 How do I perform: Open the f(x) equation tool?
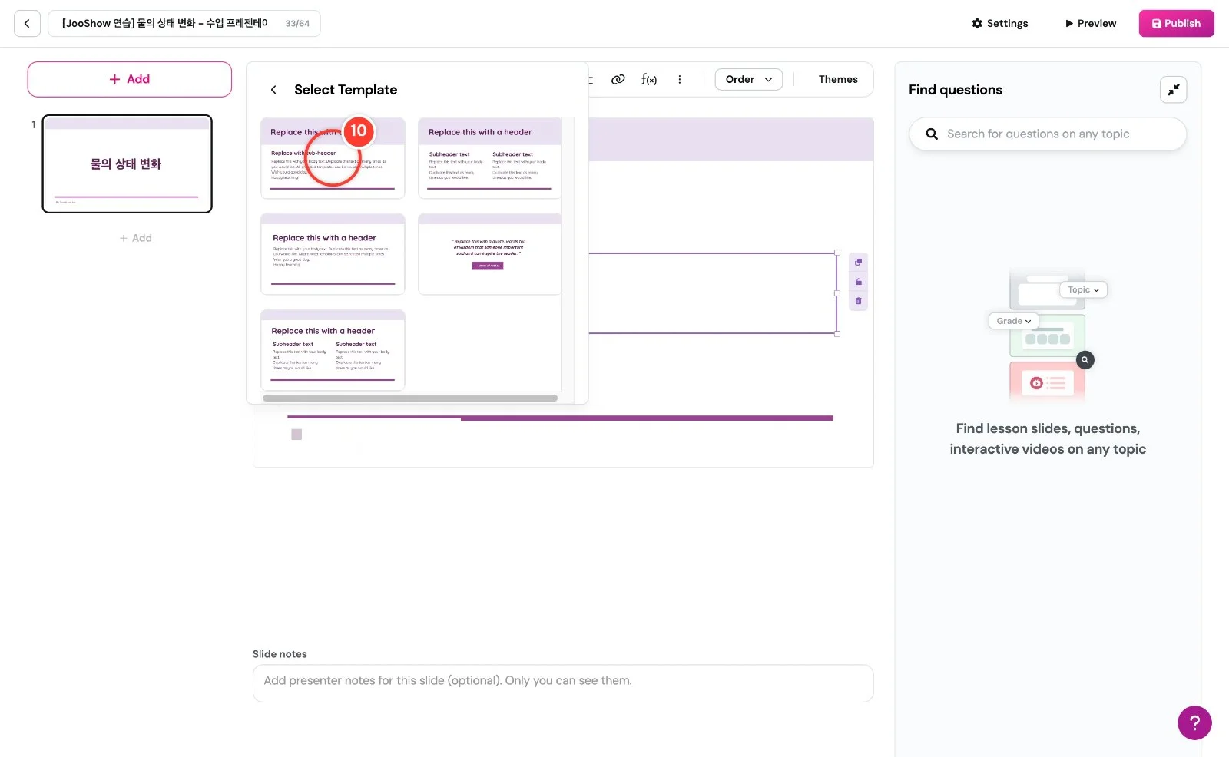pos(649,79)
